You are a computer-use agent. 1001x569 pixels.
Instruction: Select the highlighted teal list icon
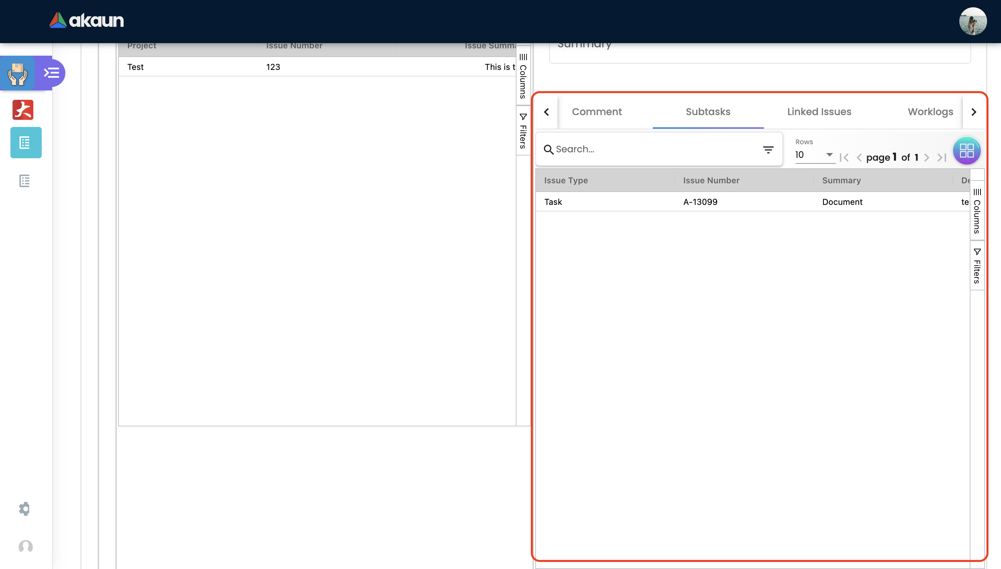point(26,143)
